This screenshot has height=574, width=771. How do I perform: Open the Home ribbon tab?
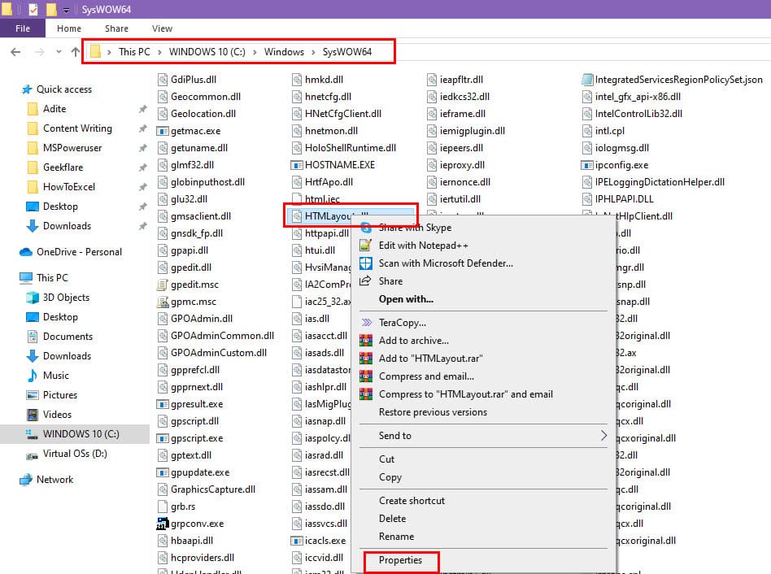[69, 28]
